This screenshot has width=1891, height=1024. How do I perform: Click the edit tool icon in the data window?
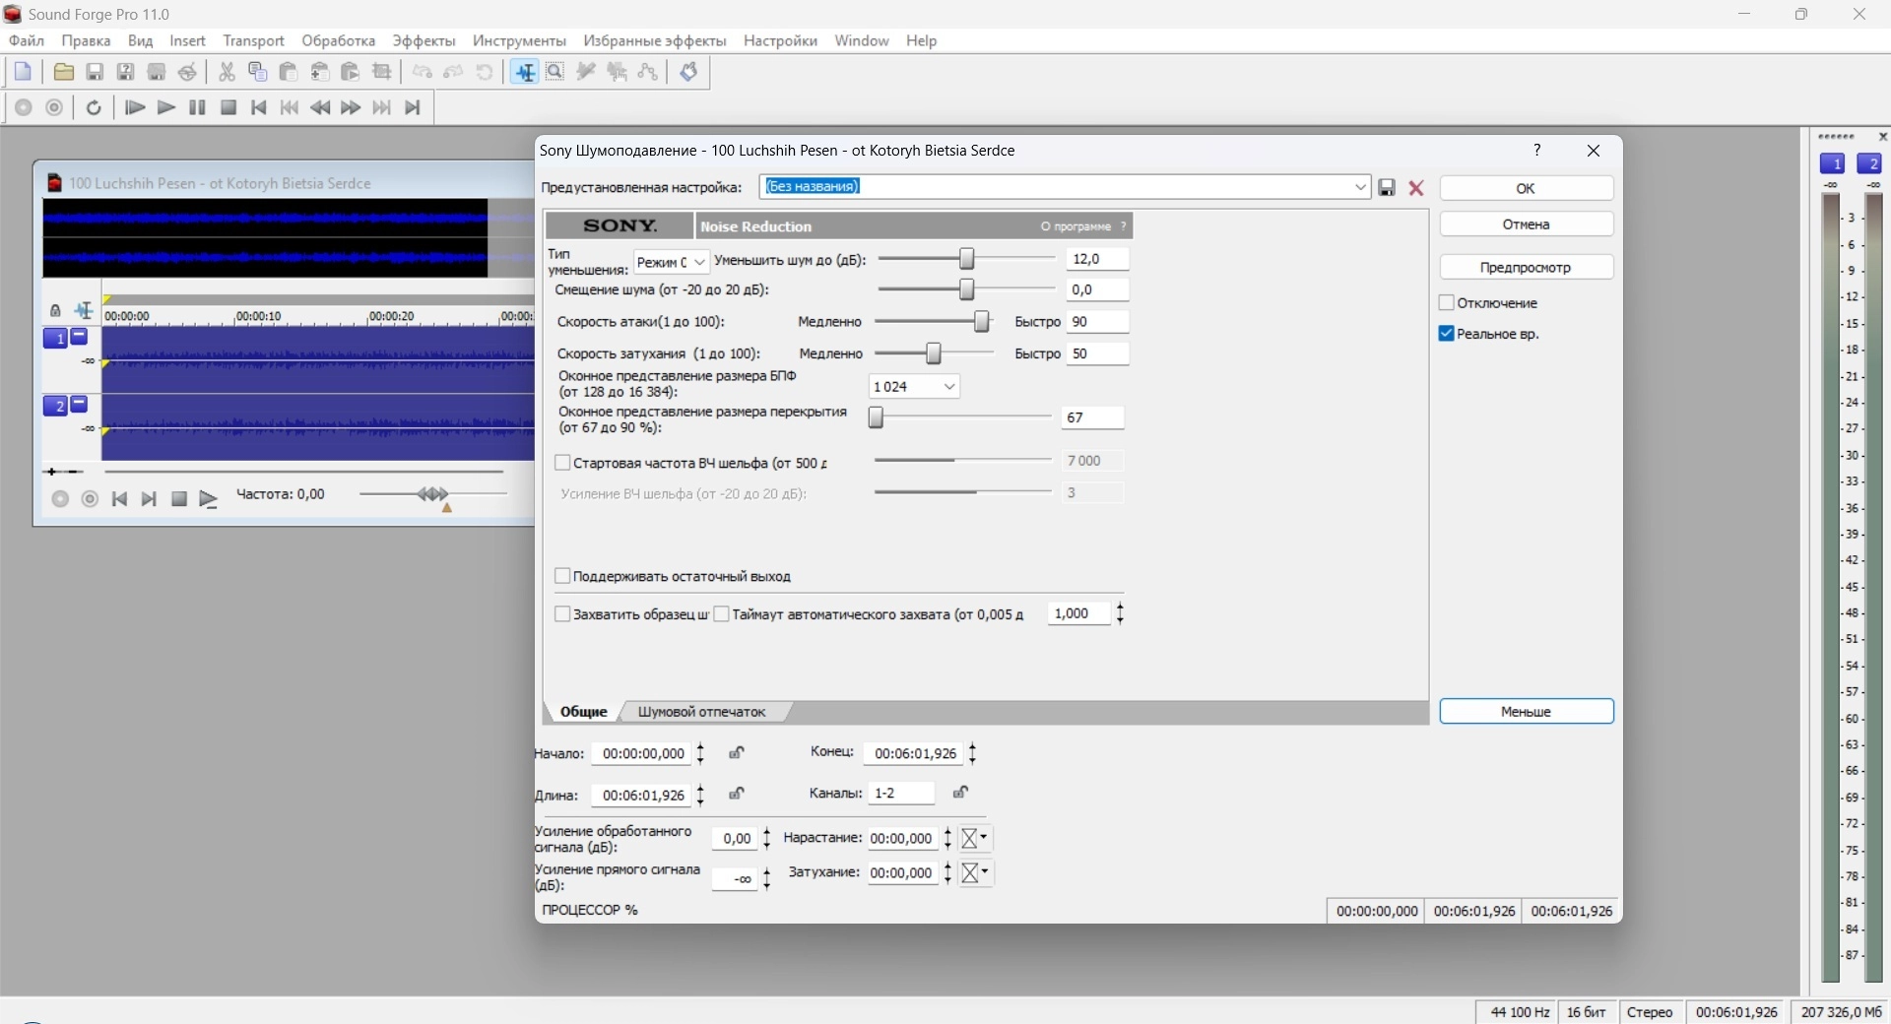coord(84,310)
